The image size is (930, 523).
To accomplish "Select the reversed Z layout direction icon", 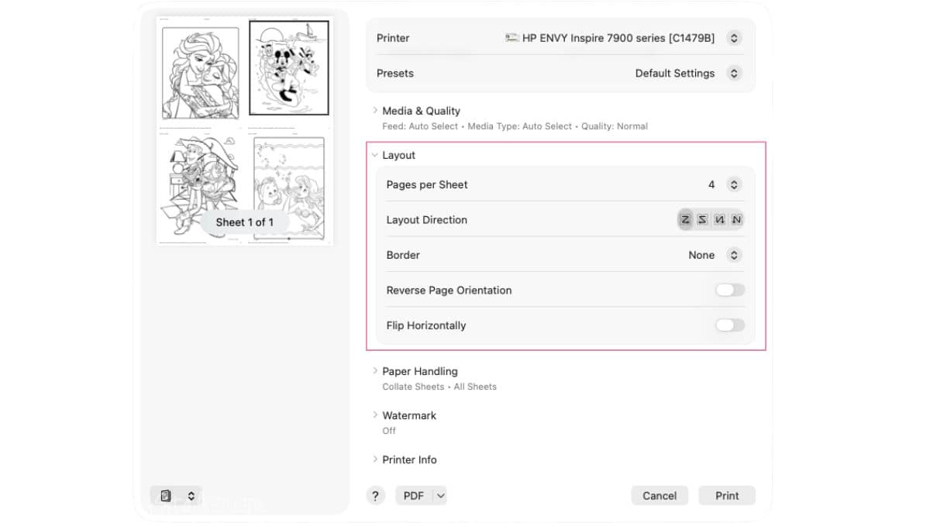I will 702,220.
